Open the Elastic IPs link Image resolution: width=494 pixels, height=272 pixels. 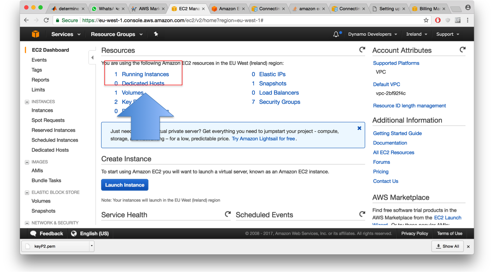coord(272,74)
